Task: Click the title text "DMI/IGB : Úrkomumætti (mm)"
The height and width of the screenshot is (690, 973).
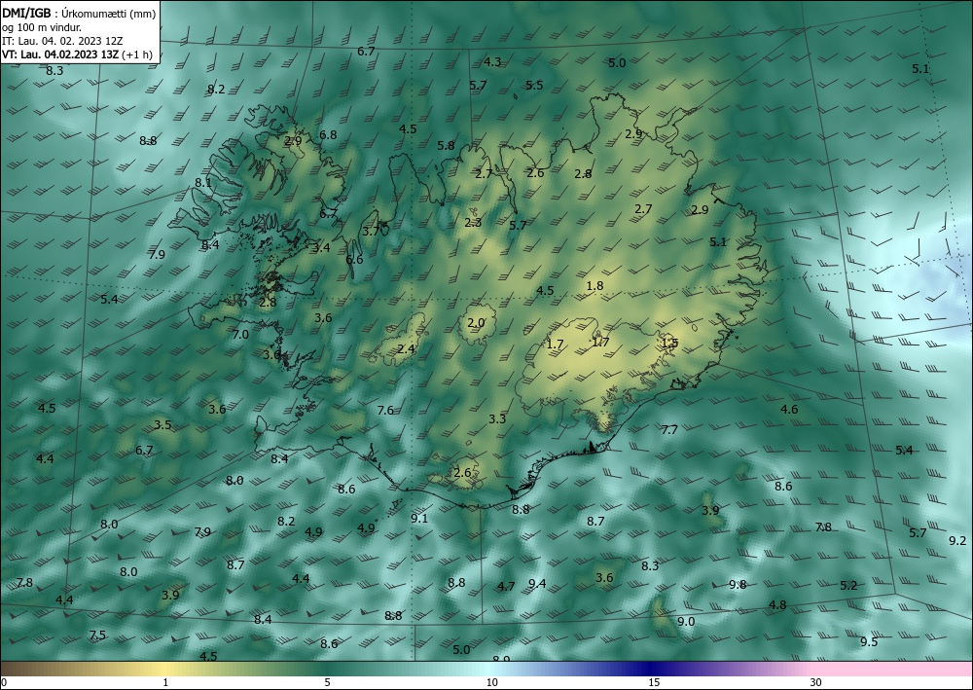Action: 79,13
